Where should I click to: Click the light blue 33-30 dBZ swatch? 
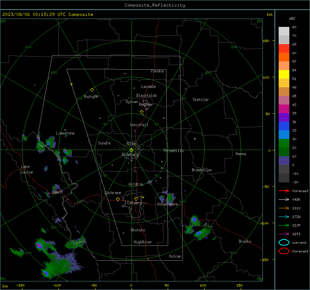coord(284,134)
